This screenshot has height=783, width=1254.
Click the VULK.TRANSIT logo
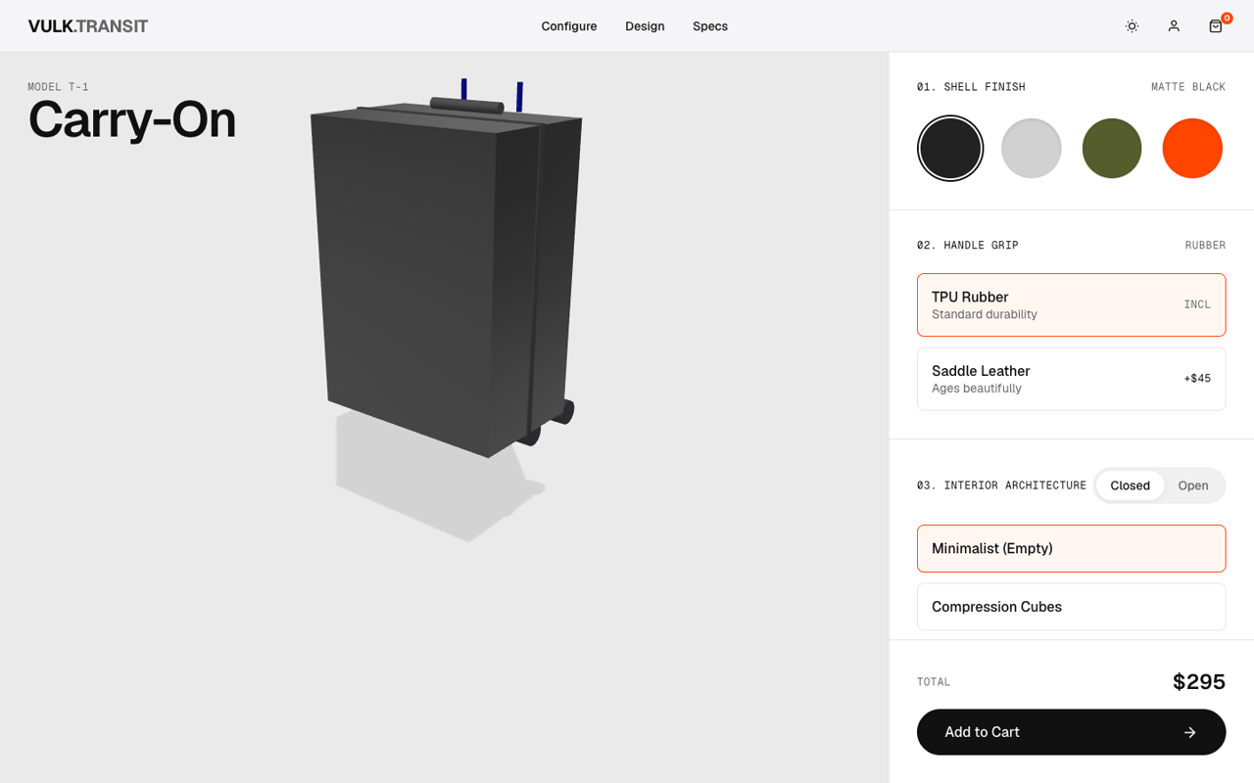88,26
